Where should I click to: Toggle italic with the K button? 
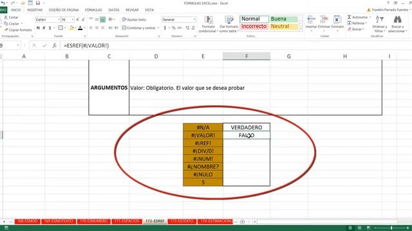44,28
